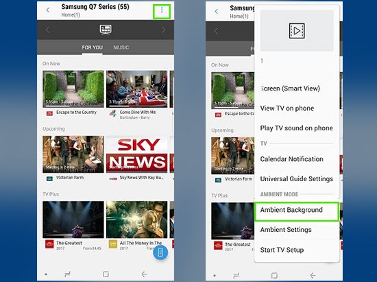
Task: Open the three-dot menu in left phone
Action: [162, 10]
